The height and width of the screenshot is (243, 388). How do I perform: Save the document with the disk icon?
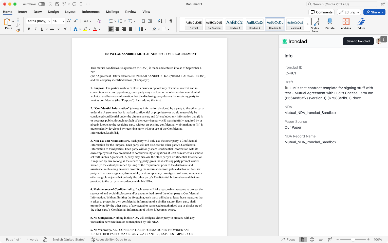pyautogui.click(x=57, y=4)
